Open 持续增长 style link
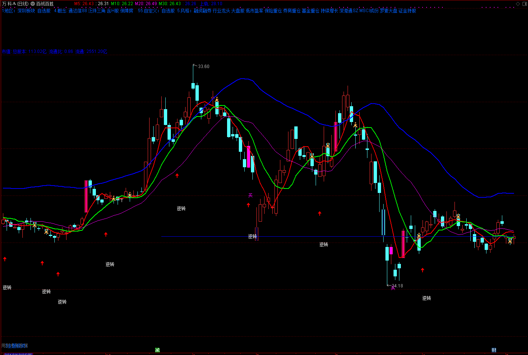Screen dimensions: 528x355 pos(329,11)
